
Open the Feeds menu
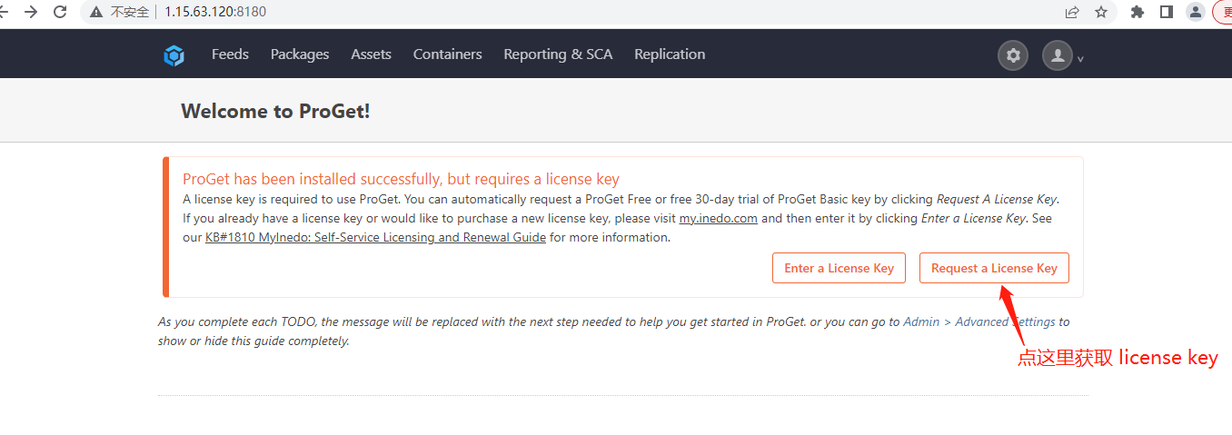pos(230,54)
